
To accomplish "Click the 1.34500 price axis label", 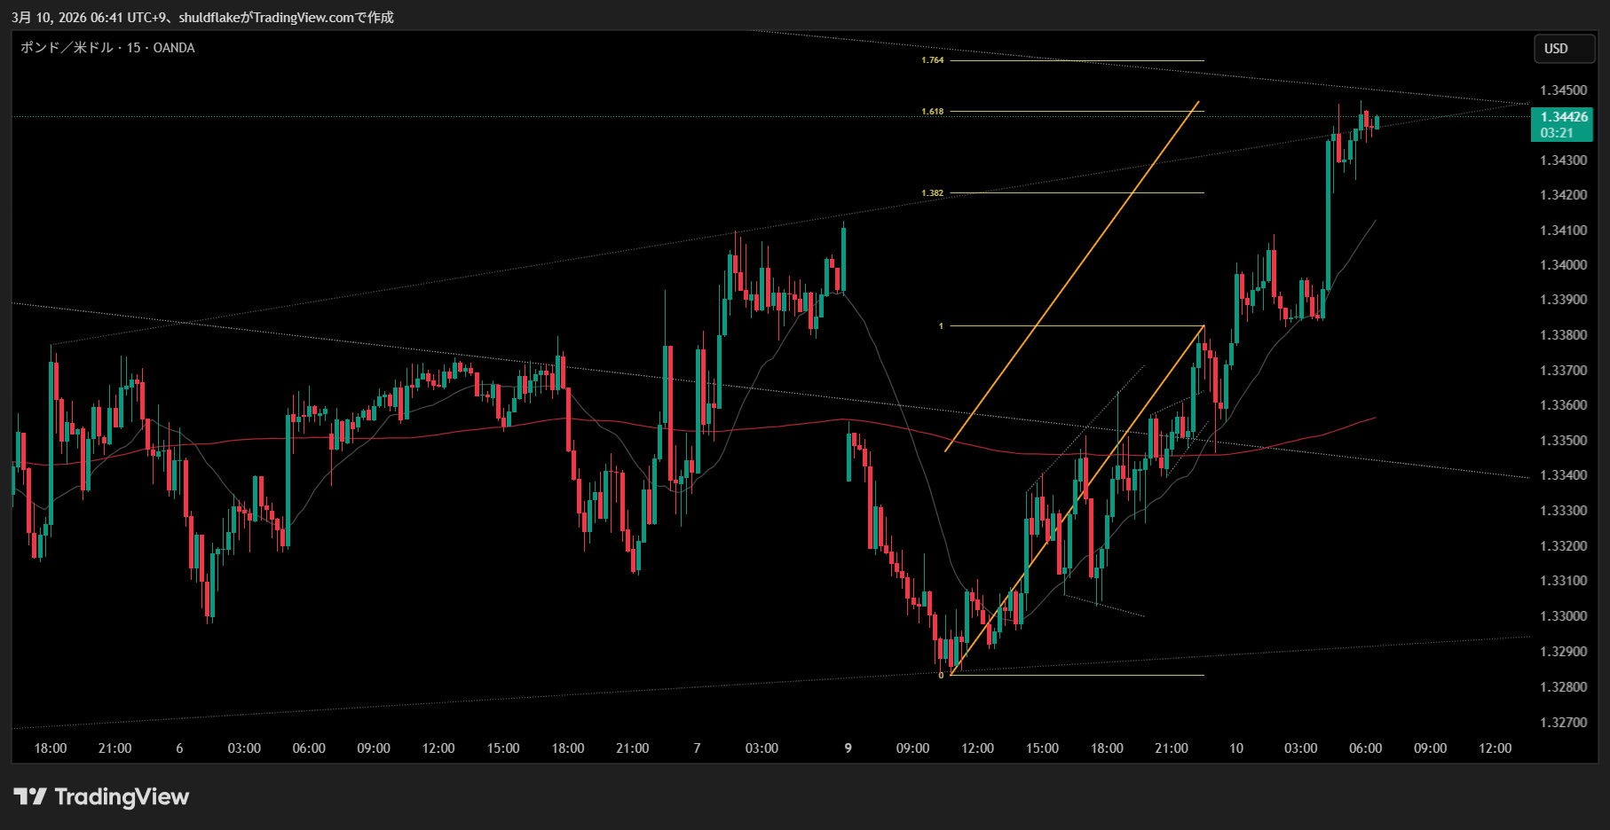I will tap(1563, 90).
